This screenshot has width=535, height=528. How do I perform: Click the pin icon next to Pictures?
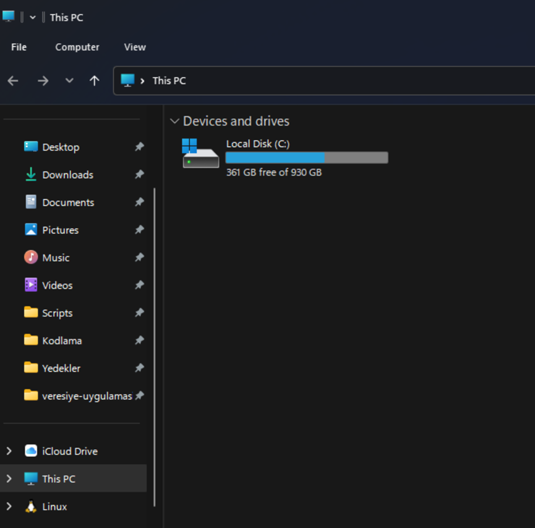[x=139, y=230]
